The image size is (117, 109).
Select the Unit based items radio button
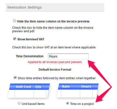click(19, 103)
